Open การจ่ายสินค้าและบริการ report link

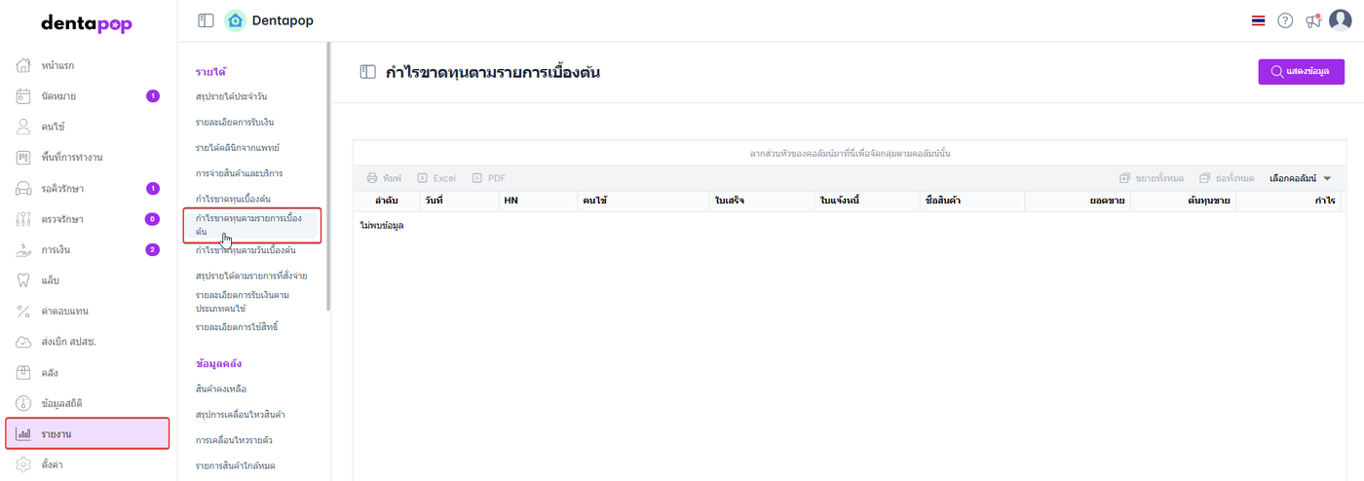click(x=239, y=173)
